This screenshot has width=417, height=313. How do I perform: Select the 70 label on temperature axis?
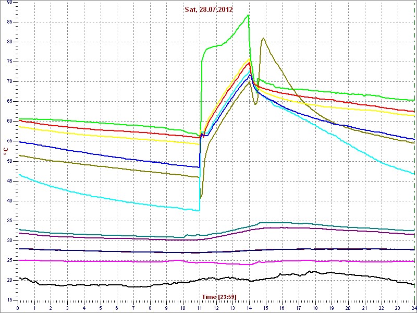pyautogui.click(x=9, y=82)
